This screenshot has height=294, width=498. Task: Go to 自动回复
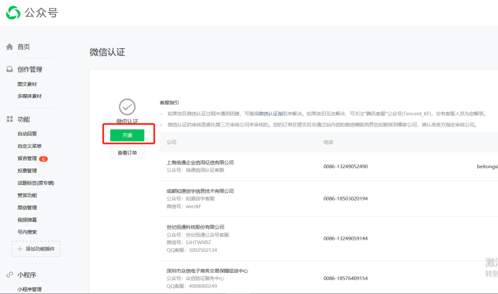[27, 134]
